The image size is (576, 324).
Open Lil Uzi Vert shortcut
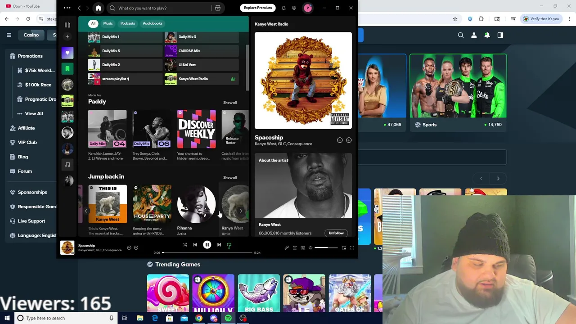[201, 65]
